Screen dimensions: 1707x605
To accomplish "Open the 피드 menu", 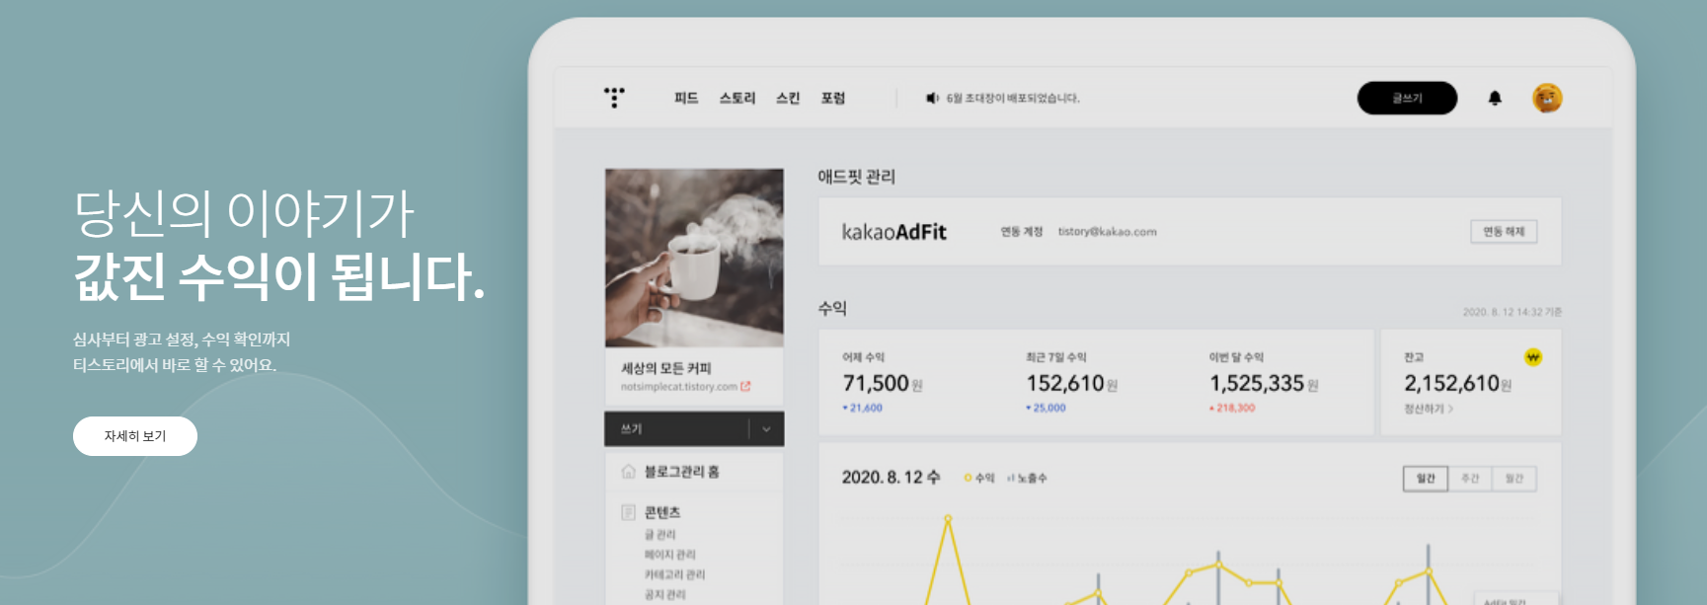I will coord(686,98).
